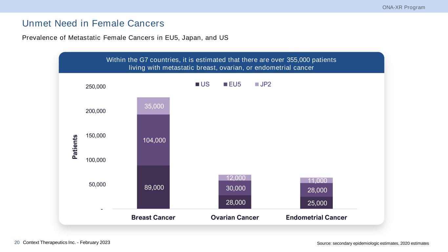Select the 11,000 JP2 endometrial cancer segment
448x252 pixels.
[316, 180]
